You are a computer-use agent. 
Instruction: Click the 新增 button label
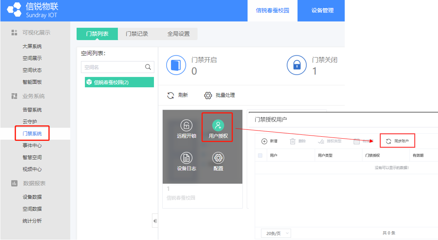point(273,141)
